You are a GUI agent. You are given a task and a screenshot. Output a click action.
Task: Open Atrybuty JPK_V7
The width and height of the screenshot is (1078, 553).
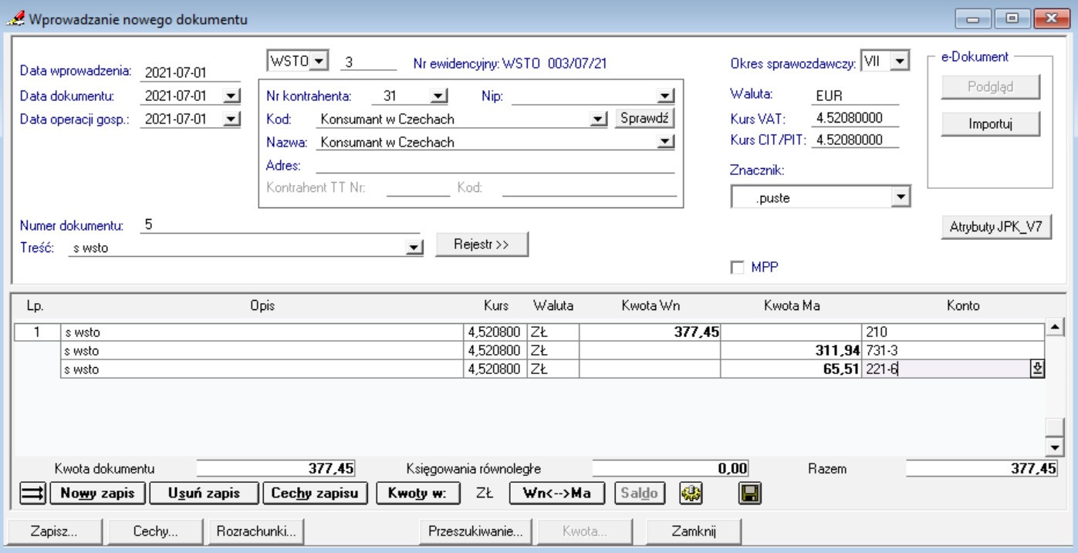pos(996,228)
